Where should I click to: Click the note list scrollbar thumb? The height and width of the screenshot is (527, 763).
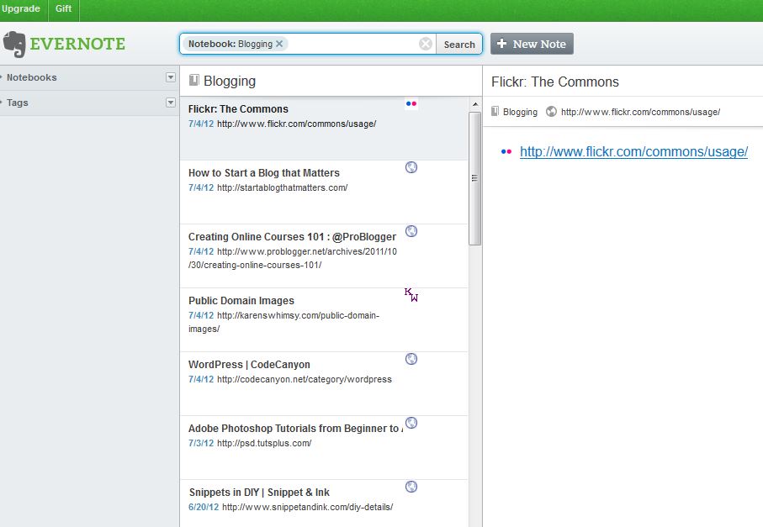pyautogui.click(x=475, y=178)
